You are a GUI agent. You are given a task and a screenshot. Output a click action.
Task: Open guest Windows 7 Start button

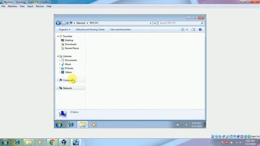pyautogui.click(x=59, y=125)
